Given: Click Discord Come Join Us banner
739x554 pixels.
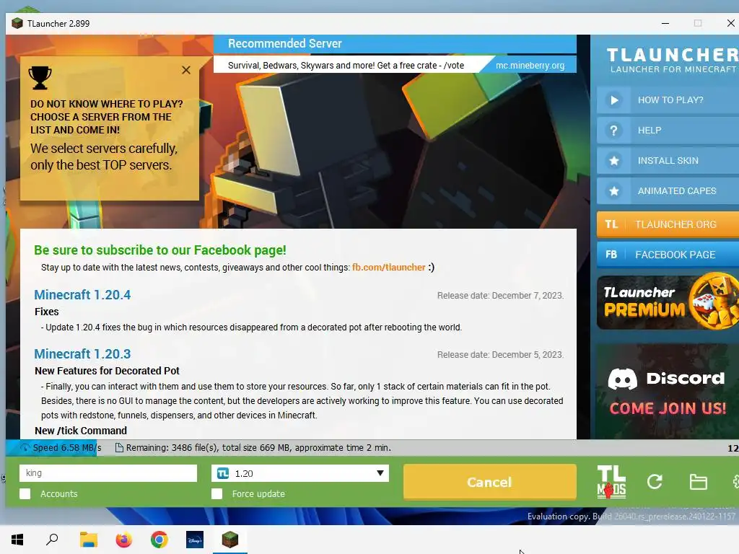Looking at the screenshot, I should [x=668, y=392].
